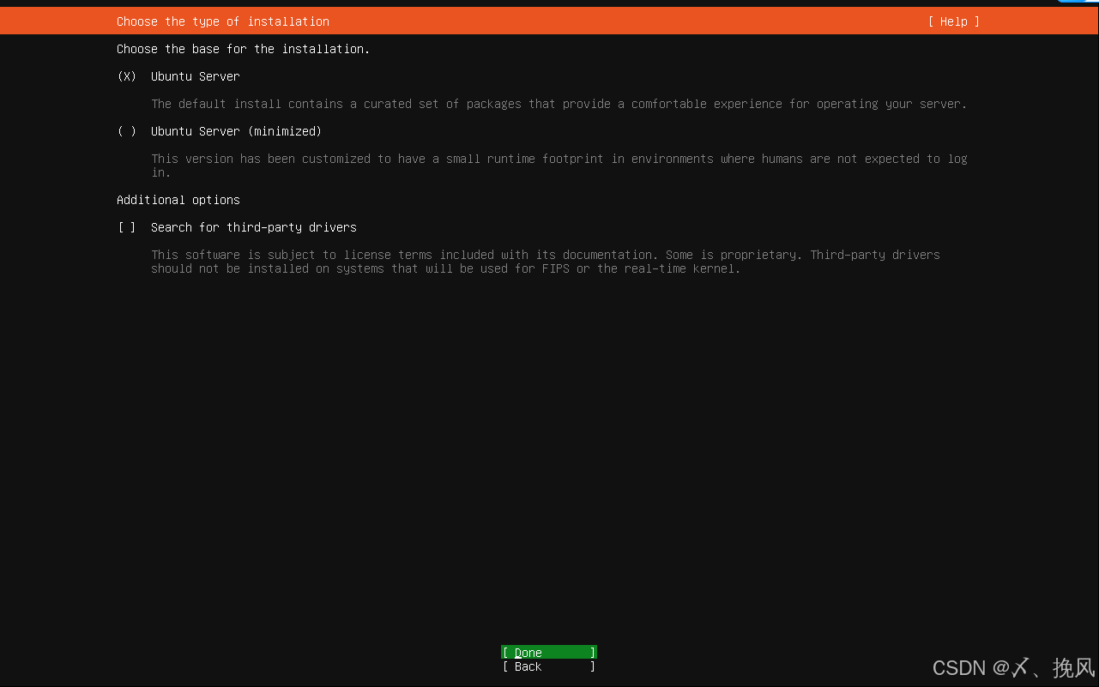
Task: Click the Back button
Action: [548, 666]
